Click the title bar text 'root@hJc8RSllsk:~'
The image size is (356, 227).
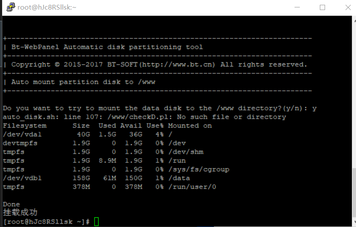(47, 7)
